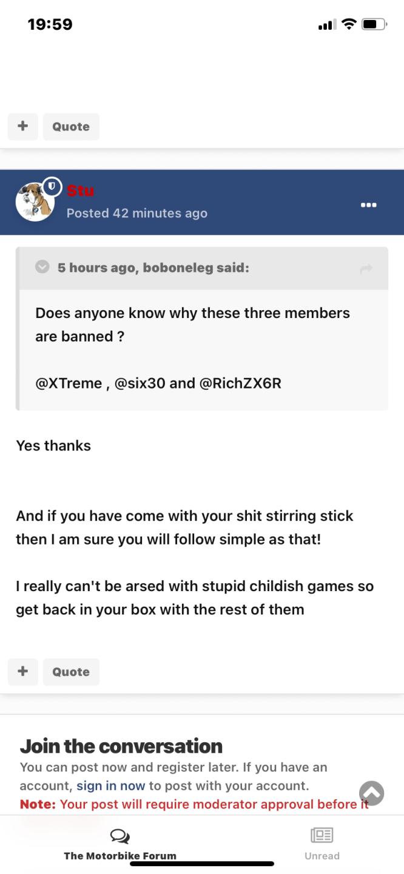Quote the previous post above
The image size is (404, 874).
tap(71, 127)
